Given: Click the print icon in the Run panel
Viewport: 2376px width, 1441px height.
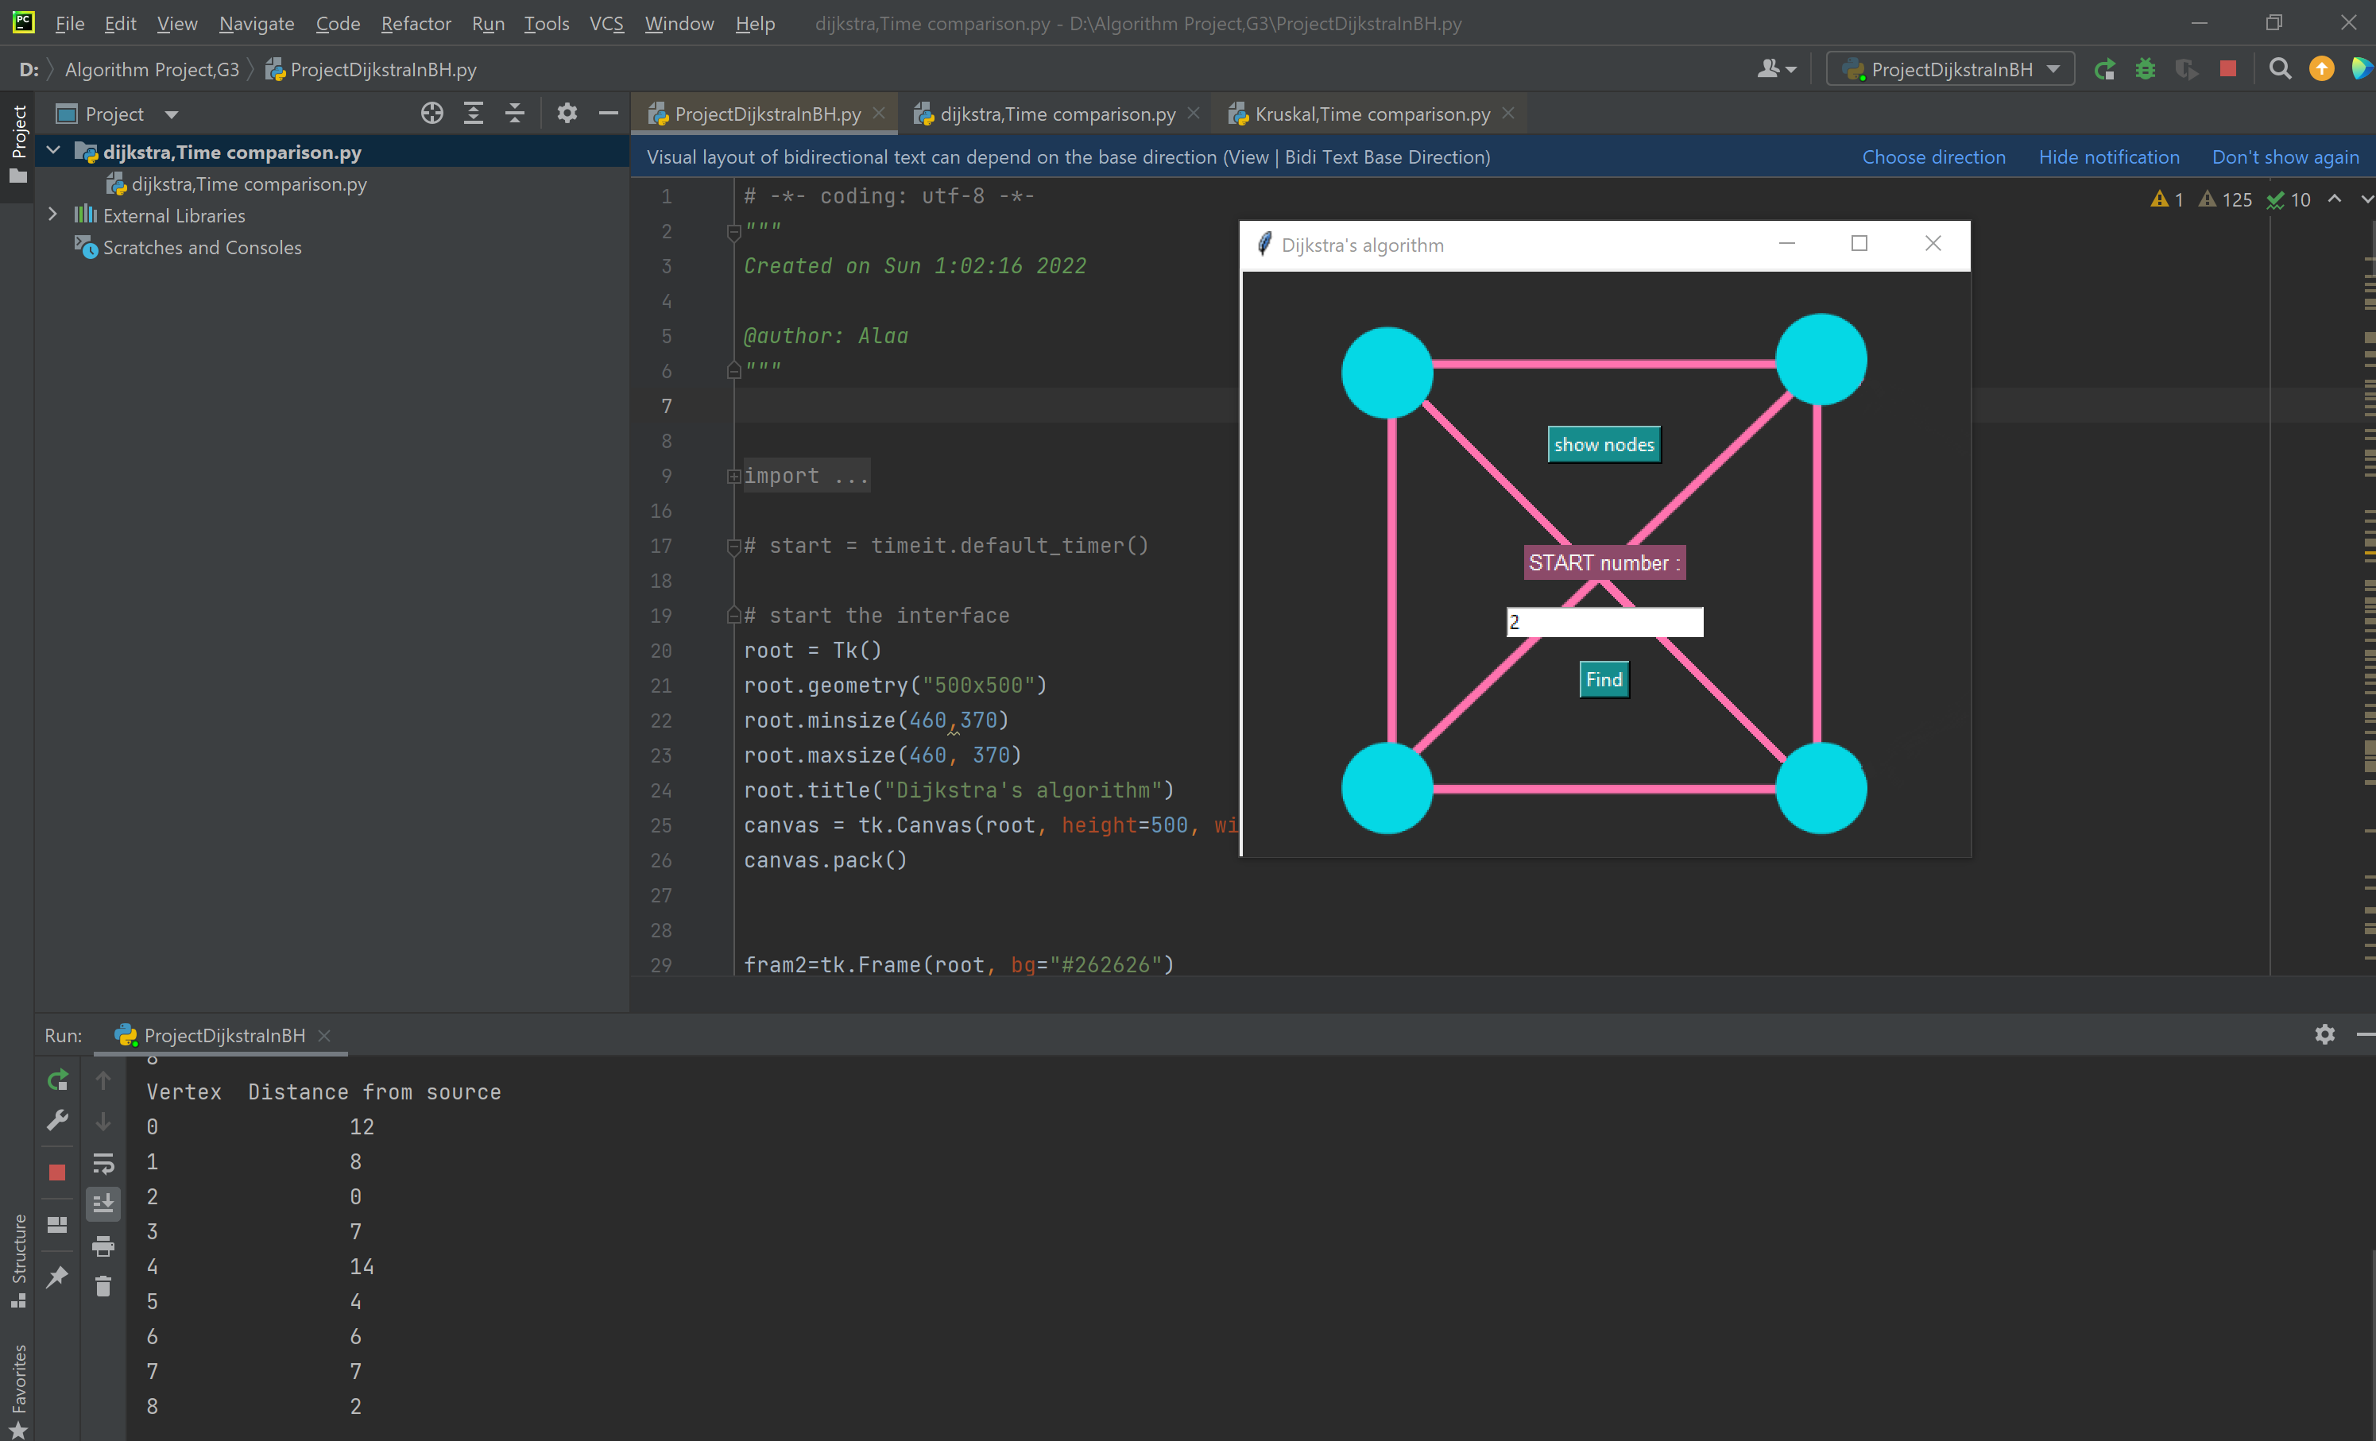Looking at the screenshot, I should [x=103, y=1246].
